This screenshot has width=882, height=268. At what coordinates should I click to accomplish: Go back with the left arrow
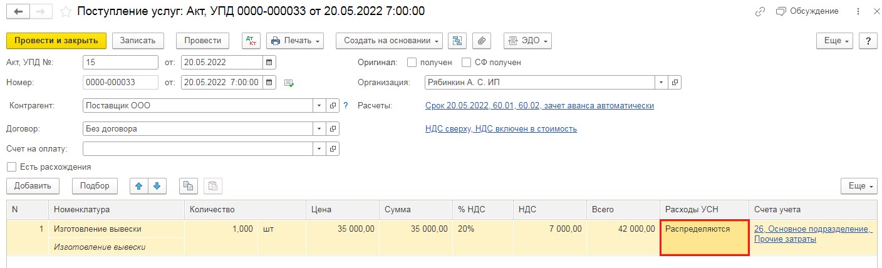point(18,11)
